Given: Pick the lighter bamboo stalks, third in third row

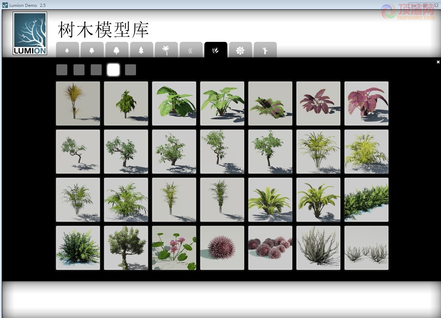Looking at the screenshot, I should coord(174,200).
